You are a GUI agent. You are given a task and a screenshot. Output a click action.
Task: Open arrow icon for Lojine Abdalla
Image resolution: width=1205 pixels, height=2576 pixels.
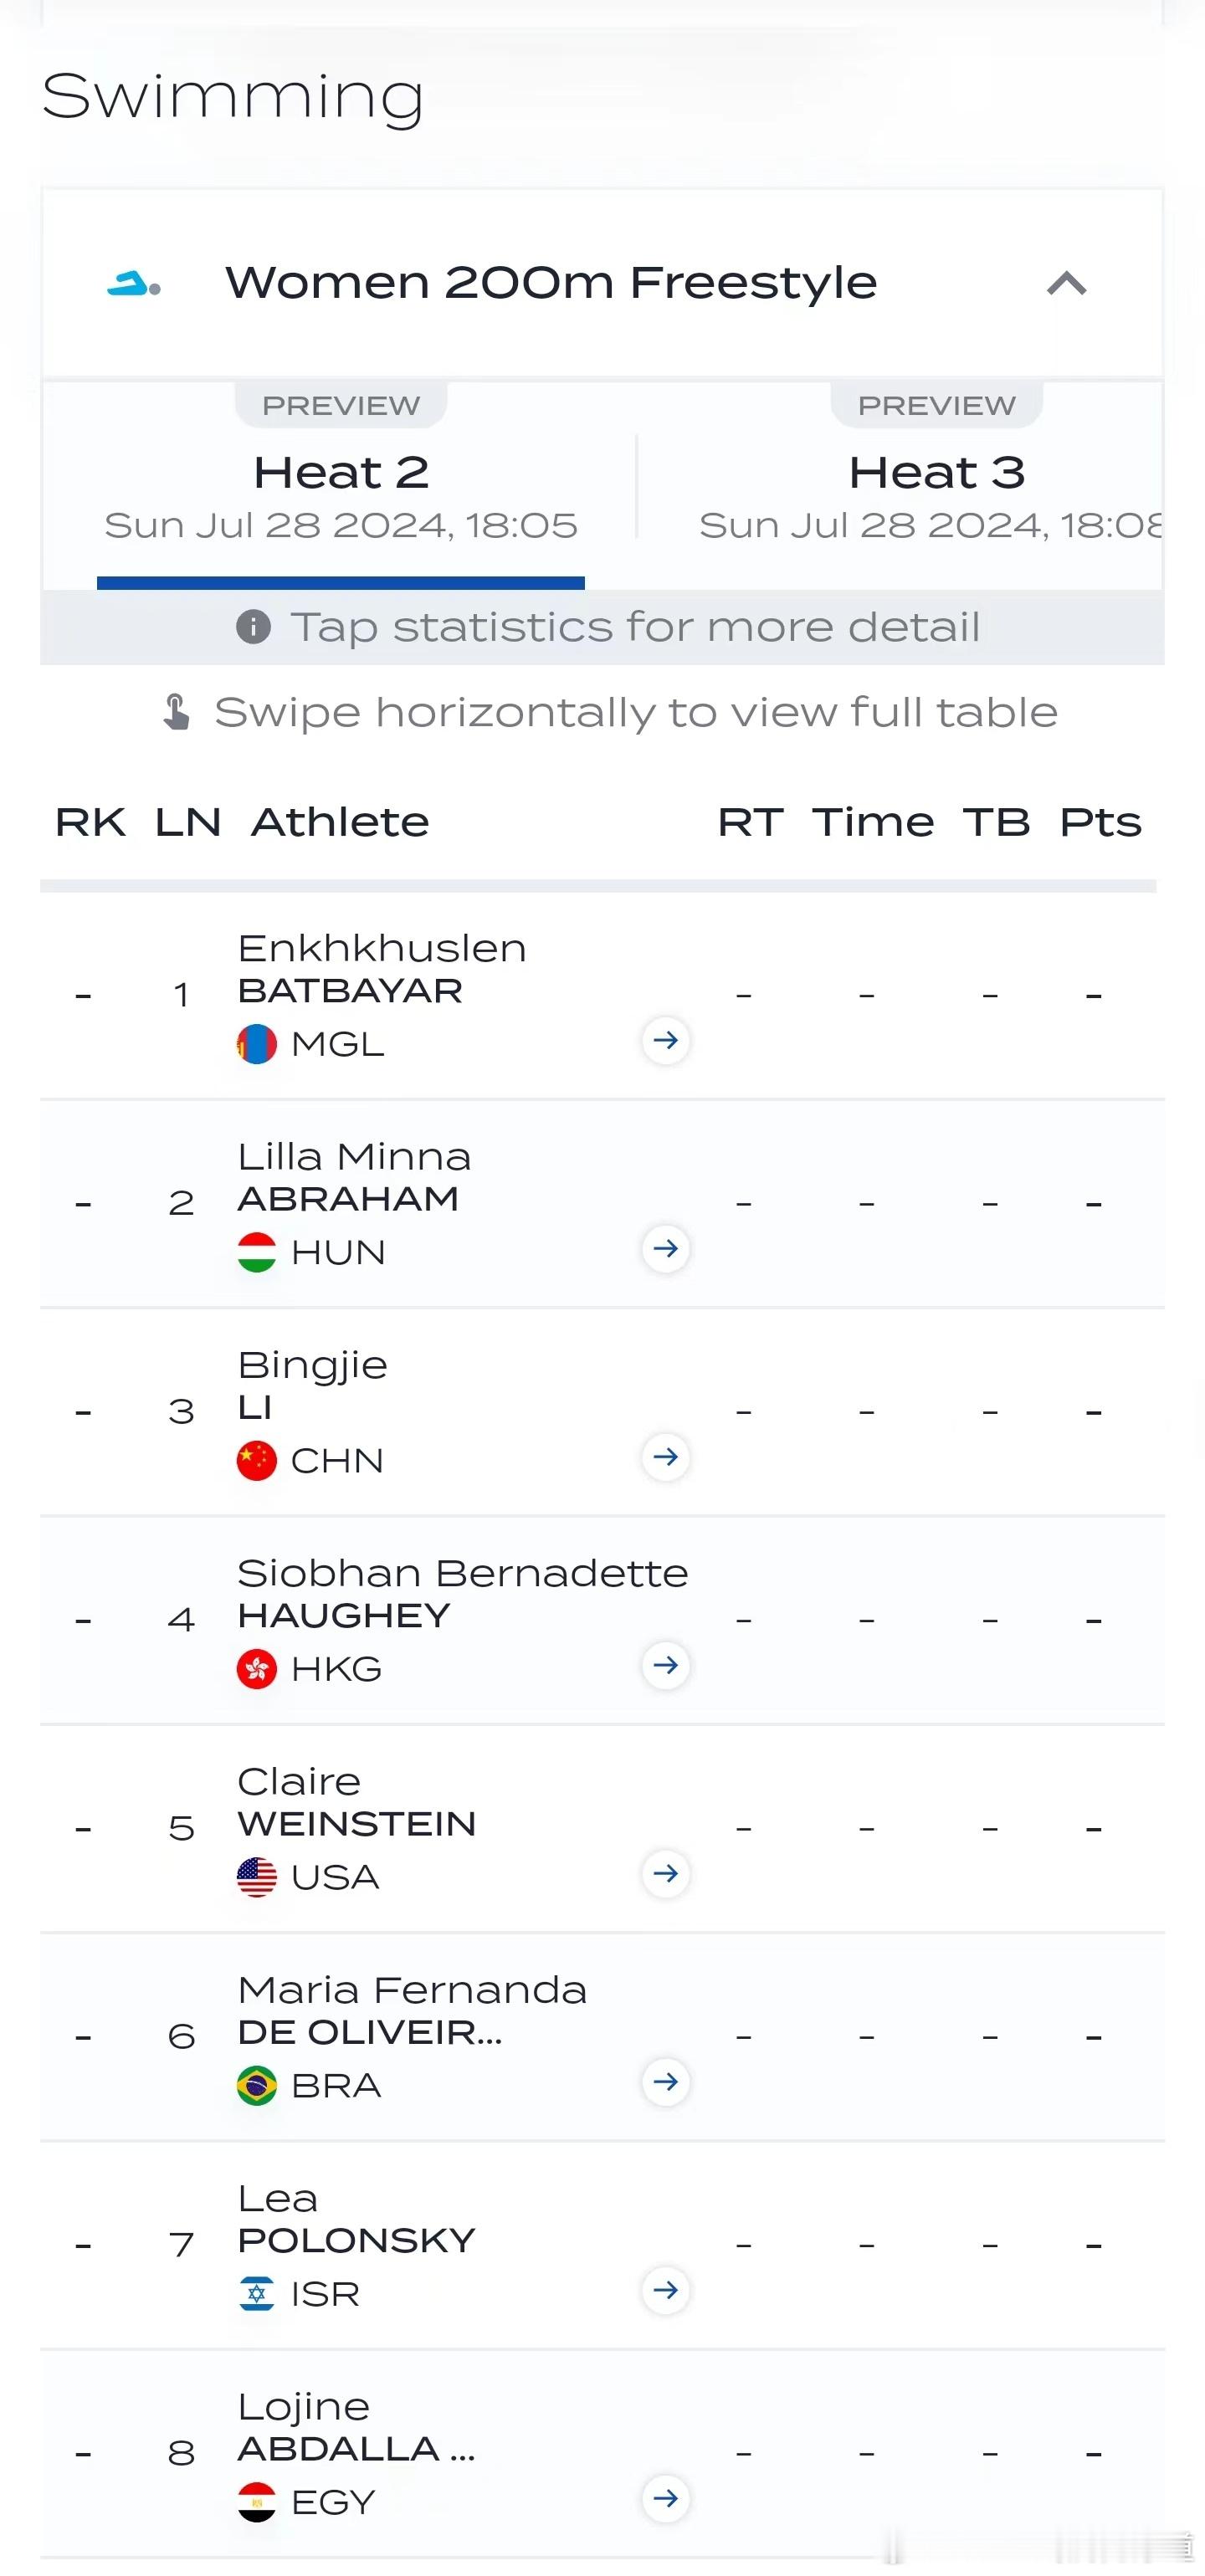[x=666, y=2499]
